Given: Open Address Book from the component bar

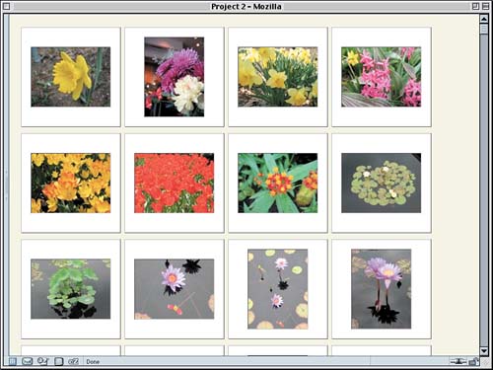Looking at the screenshot, I should [x=59, y=361].
